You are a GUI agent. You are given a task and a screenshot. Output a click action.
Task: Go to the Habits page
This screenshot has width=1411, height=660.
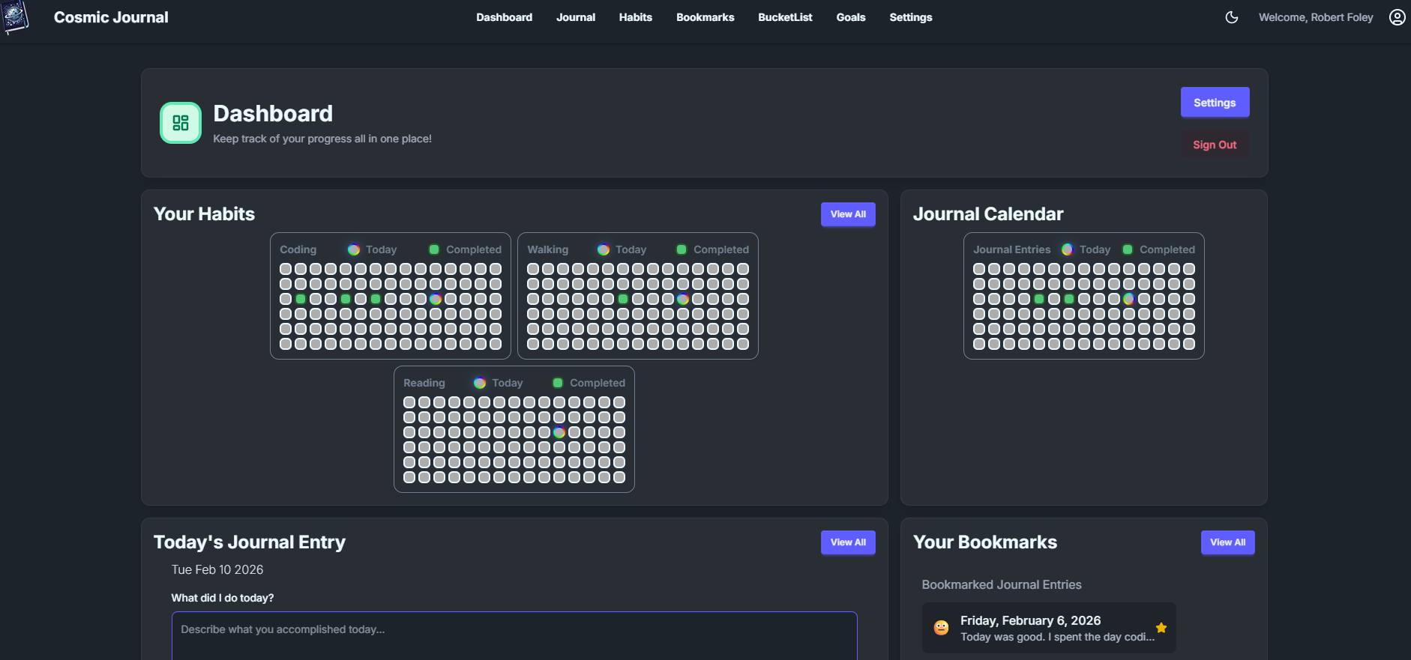coord(635,17)
